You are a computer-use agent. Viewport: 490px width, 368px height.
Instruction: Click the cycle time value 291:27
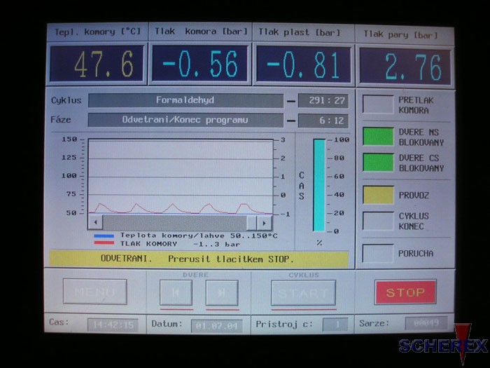coord(323,101)
